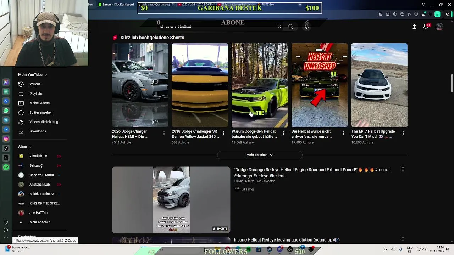Open Behzat Ç. subscription channel
This screenshot has width=454, height=255.
36,166
